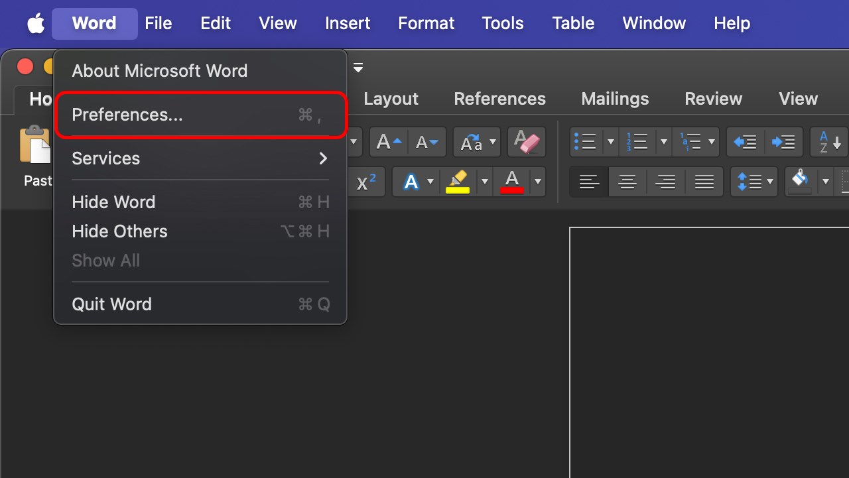The height and width of the screenshot is (478, 849).
Task: Decrease font size with the A-down icon
Action: point(426,142)
